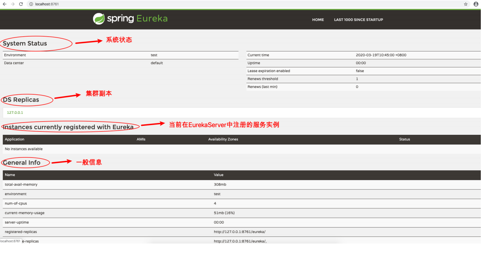Click the Status column header
482x263 pixels.
pyautogui.click(x=405, y=139)
